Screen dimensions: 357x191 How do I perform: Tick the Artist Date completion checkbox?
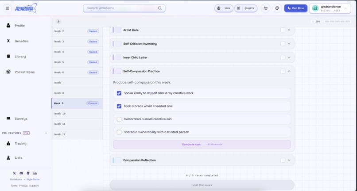tap(283, 30)
